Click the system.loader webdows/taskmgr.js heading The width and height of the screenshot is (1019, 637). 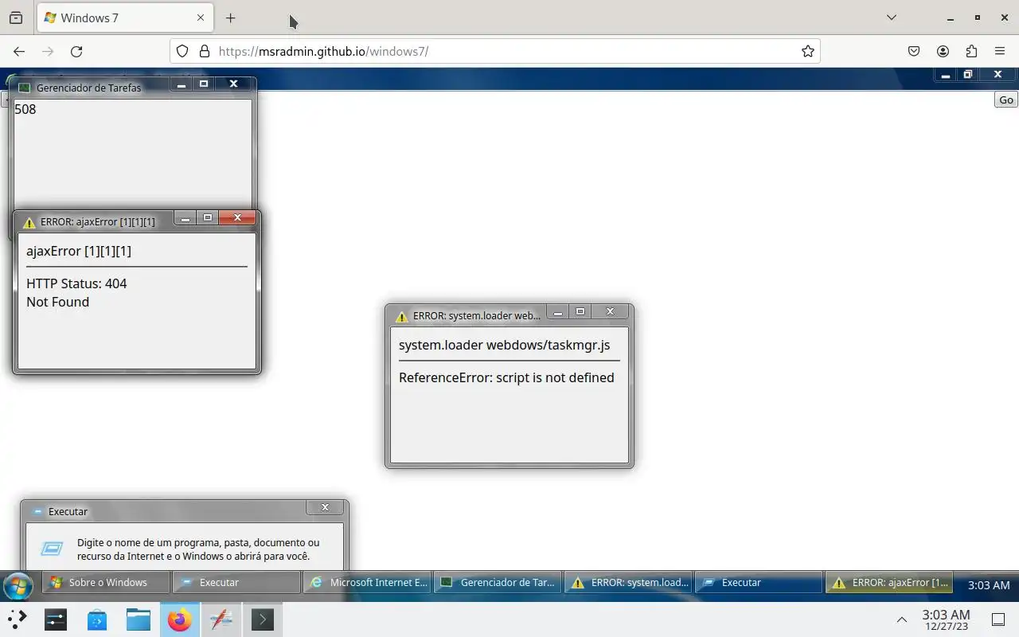(505, 345)
